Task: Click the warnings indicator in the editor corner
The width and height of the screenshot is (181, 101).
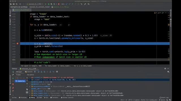Action: pyautogui.click(x=155, y=13)
